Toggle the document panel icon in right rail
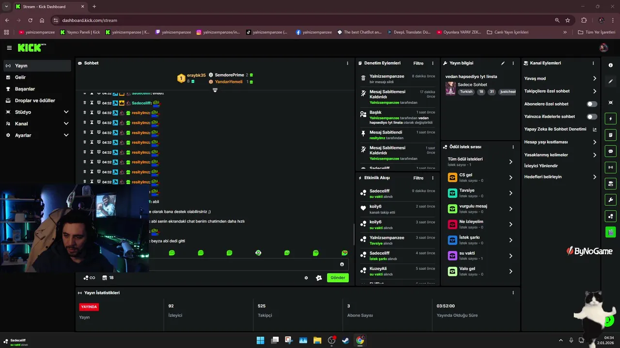Viewport: 620px width, 348px height. (610, 135)
